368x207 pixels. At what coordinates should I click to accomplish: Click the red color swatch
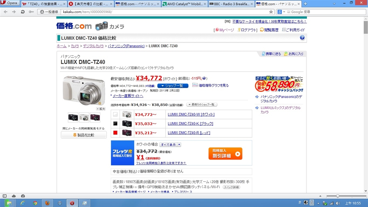pos(115,133)
